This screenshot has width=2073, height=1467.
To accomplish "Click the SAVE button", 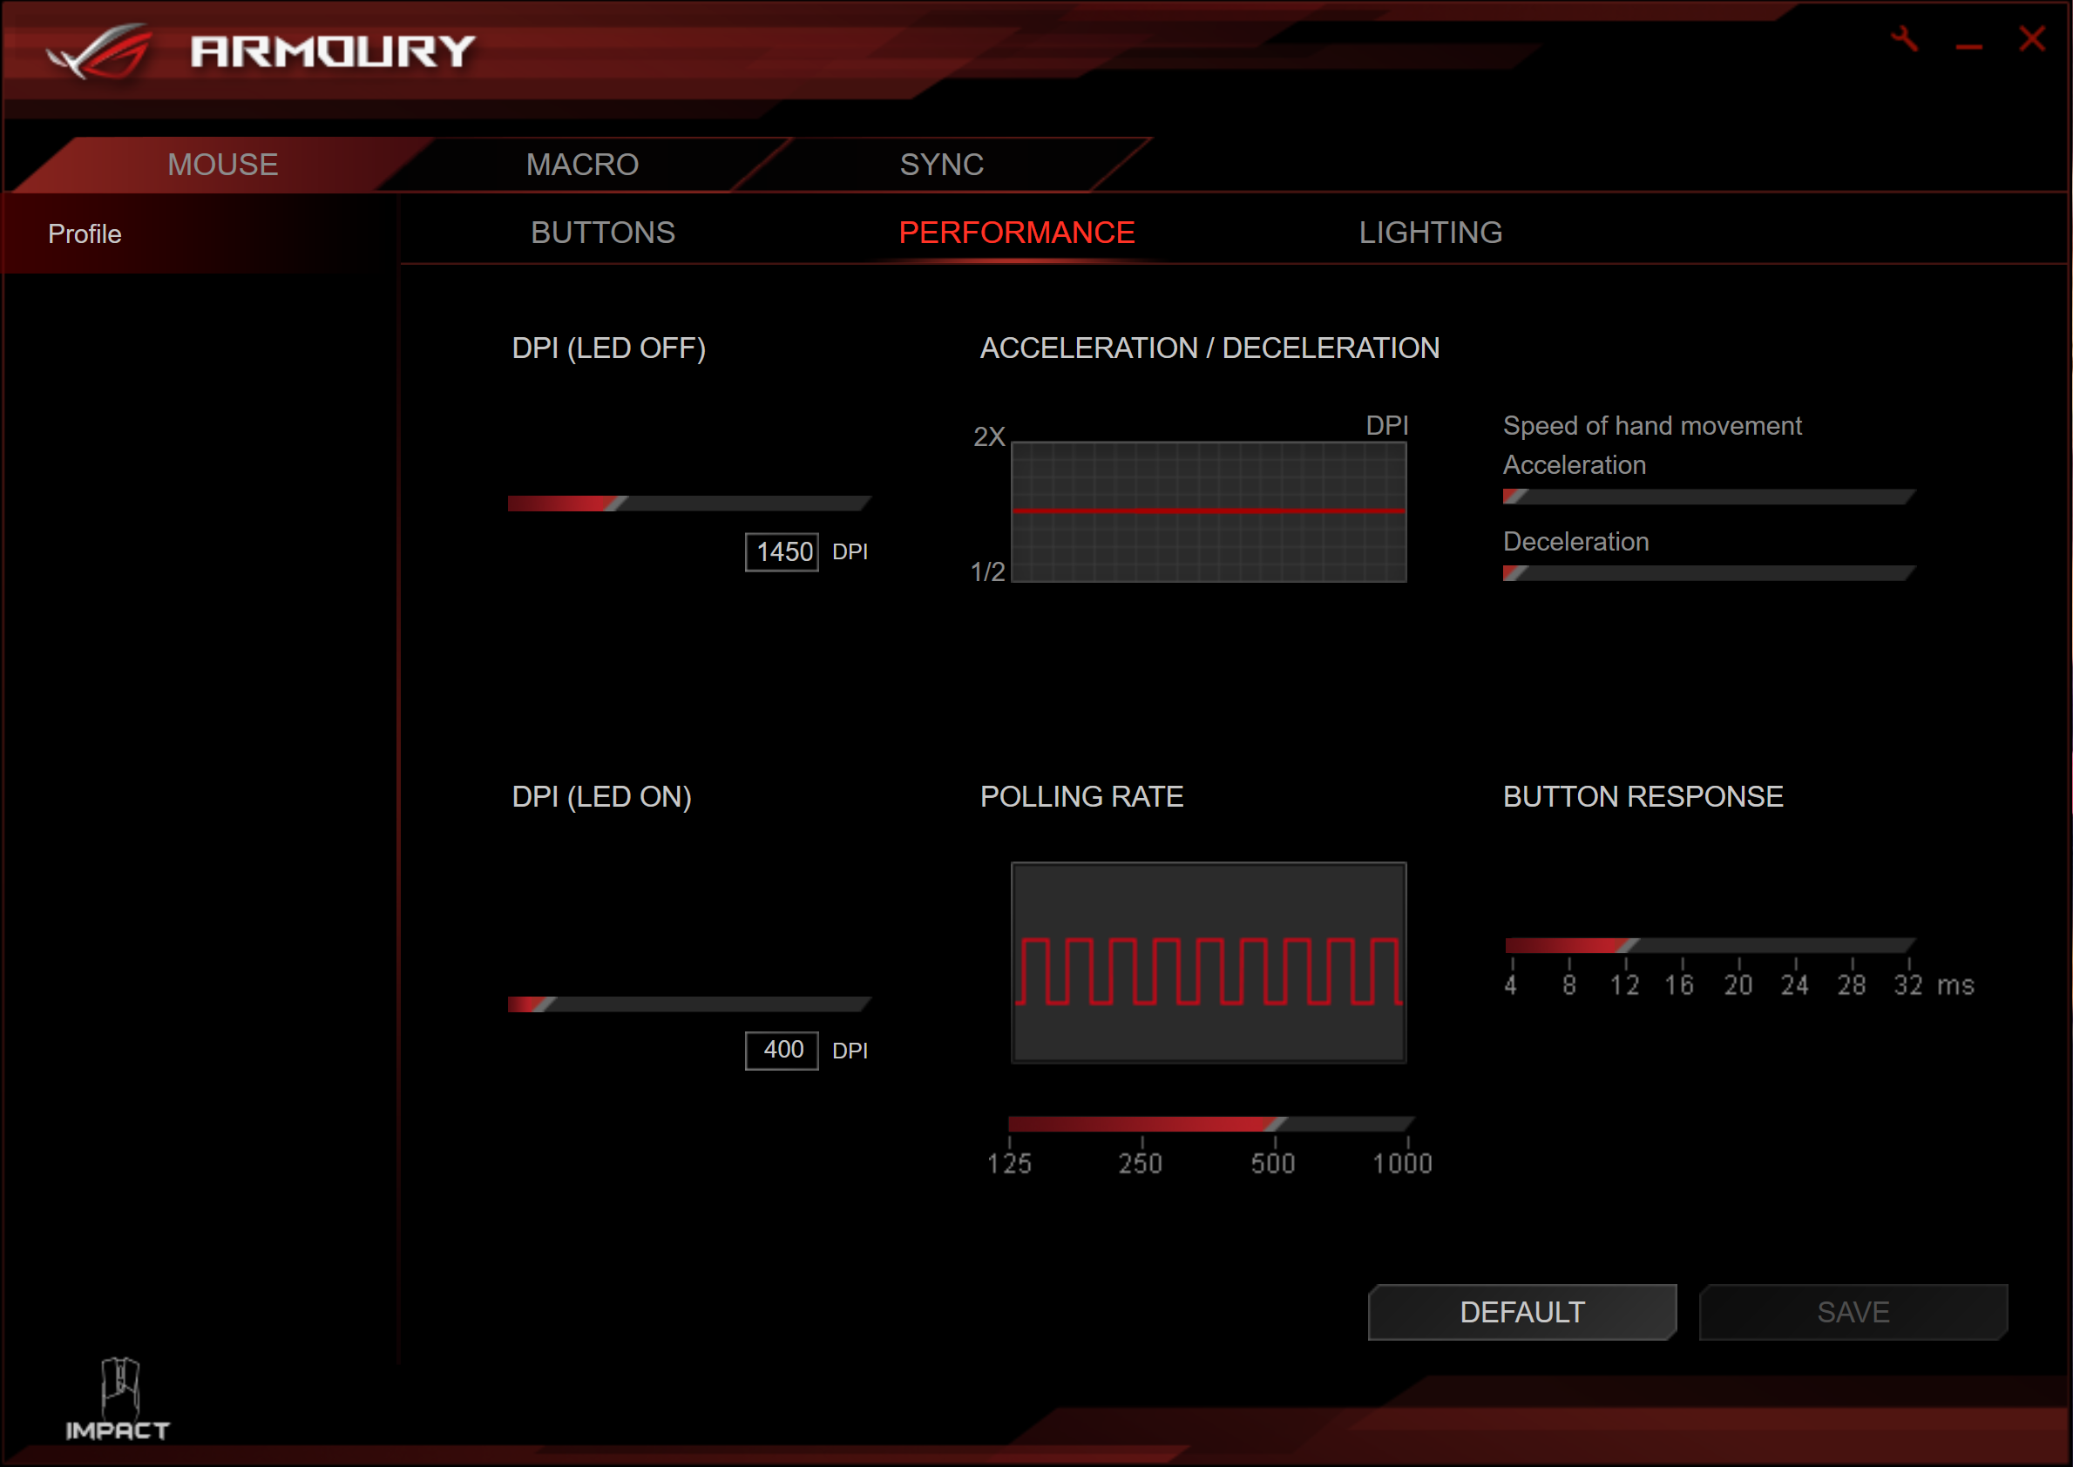I will click(x=1853, y=1312).
